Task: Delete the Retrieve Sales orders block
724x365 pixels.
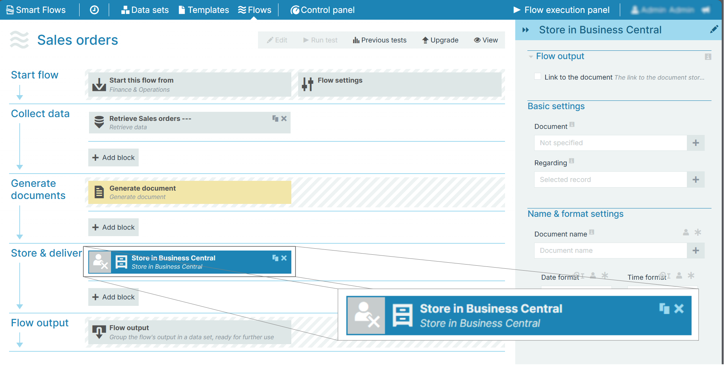Action: tap(284, 119)
